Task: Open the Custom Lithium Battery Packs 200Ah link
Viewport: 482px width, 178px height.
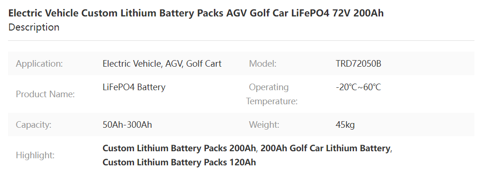Action: tap(179, 148)
